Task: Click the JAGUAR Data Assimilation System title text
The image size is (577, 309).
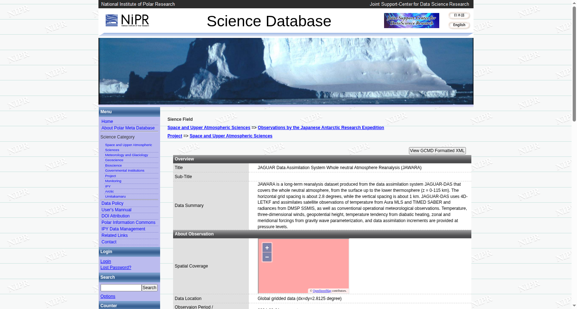Action: 339,168
